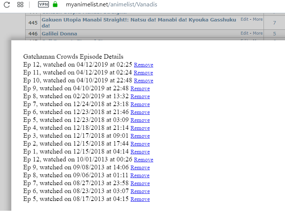285x213 pixels.
Task: Remove Ep 12 watched on 10/01/2013
Action: click(x=143, y=160)
